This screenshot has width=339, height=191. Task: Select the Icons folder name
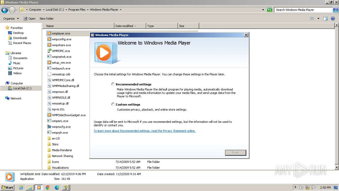pyautogui.click(x=55, y=162)
